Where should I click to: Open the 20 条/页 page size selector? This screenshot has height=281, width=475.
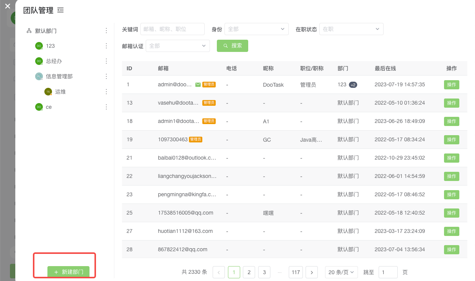coord(341,272)
